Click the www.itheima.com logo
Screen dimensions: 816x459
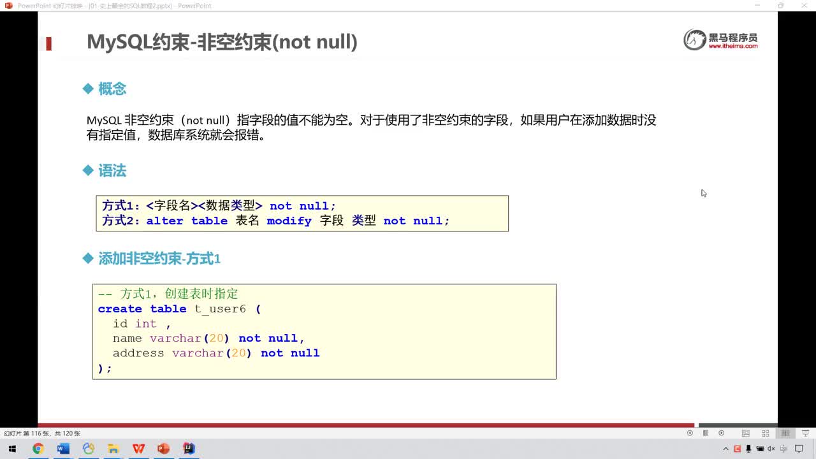[720, 40]
